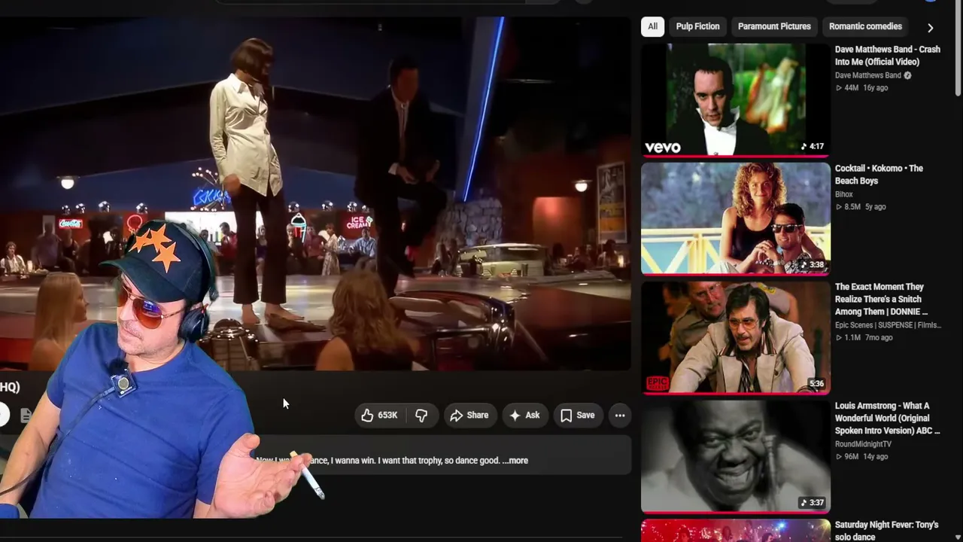Viewport: 963px width, 542px height.
Task: Filter suggestions by Romantic comedies
Action: tap(865, 26)
